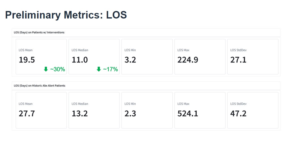Click the 'Patients w/ Interventions' panel header
This screenshot has width=288, height=162.
tap(39, 32)
